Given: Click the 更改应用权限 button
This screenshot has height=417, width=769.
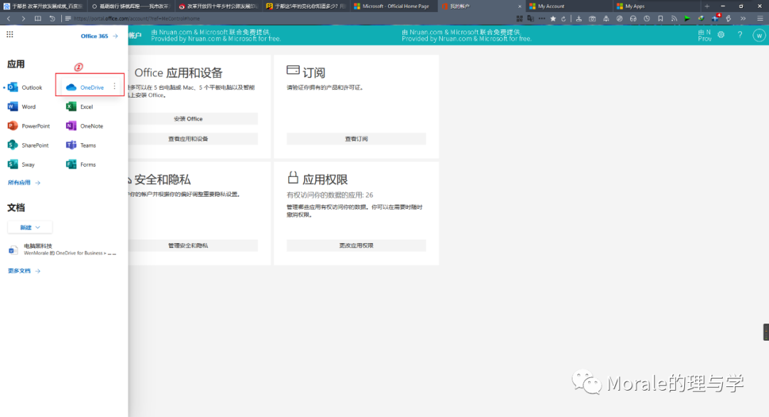Looking at the screenshot, I should [x=356, y=246].
